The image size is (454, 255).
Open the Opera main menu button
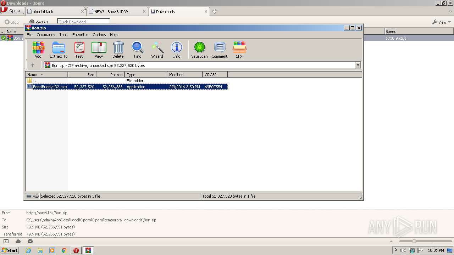pos(11,11)
